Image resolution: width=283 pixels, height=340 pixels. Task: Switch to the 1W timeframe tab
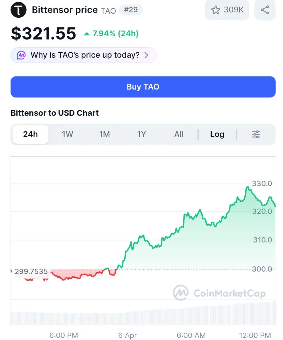point(67,134)
